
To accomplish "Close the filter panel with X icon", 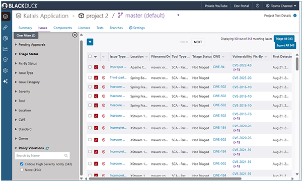I will point(74,35).
